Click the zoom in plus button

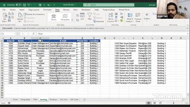pyautogui.click(x=182, y=103)
